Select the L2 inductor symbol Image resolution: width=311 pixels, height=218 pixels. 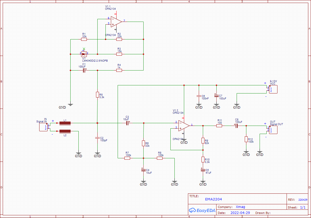[x=65, y=131]
